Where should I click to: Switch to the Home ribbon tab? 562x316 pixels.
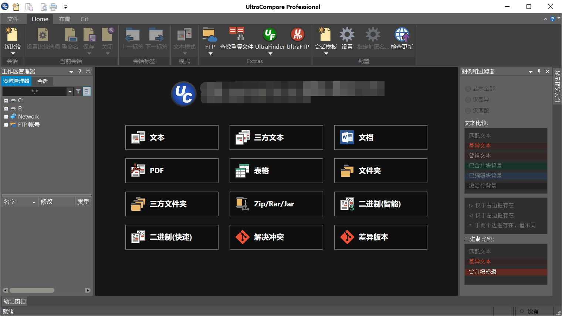coord(40,19)
